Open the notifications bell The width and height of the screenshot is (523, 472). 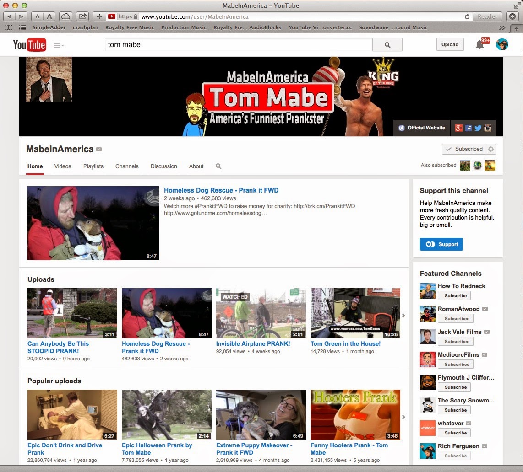point(479,45)
